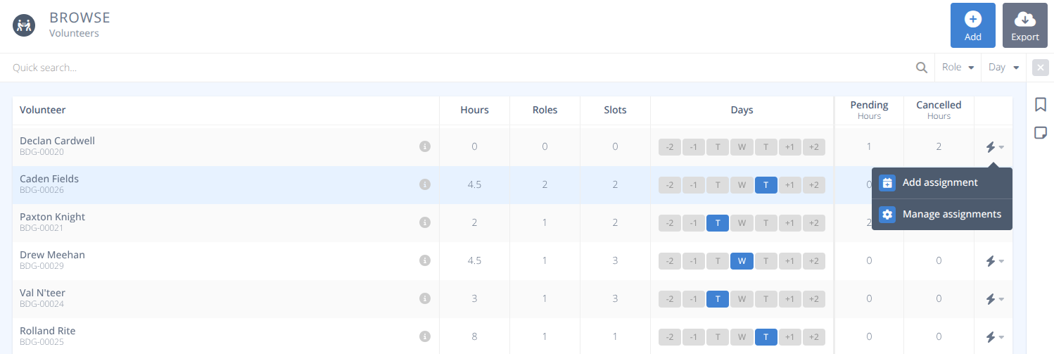Open the bookmark panel icon
The height and width of the screenshot is (354, 1054).
point(1040,105)
